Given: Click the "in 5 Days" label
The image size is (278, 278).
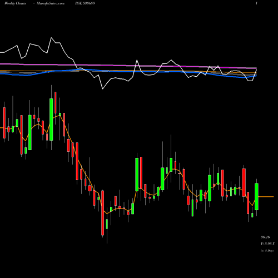Looking at the screenshot, I should pyautogui.click(x=267, y=251).
